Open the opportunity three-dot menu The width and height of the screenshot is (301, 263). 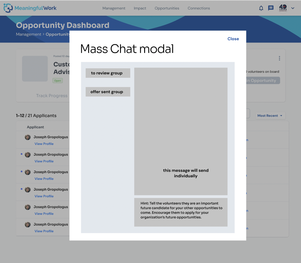[x=279, y=58]
